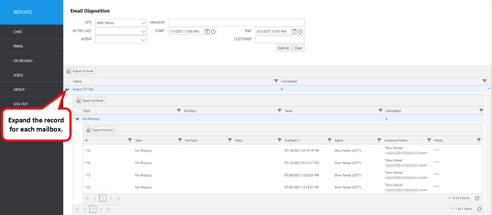Viewport: 492px width, 215px height.
Task: Click the Submit button
Action: pyautogui.click(x=283, y=48)
